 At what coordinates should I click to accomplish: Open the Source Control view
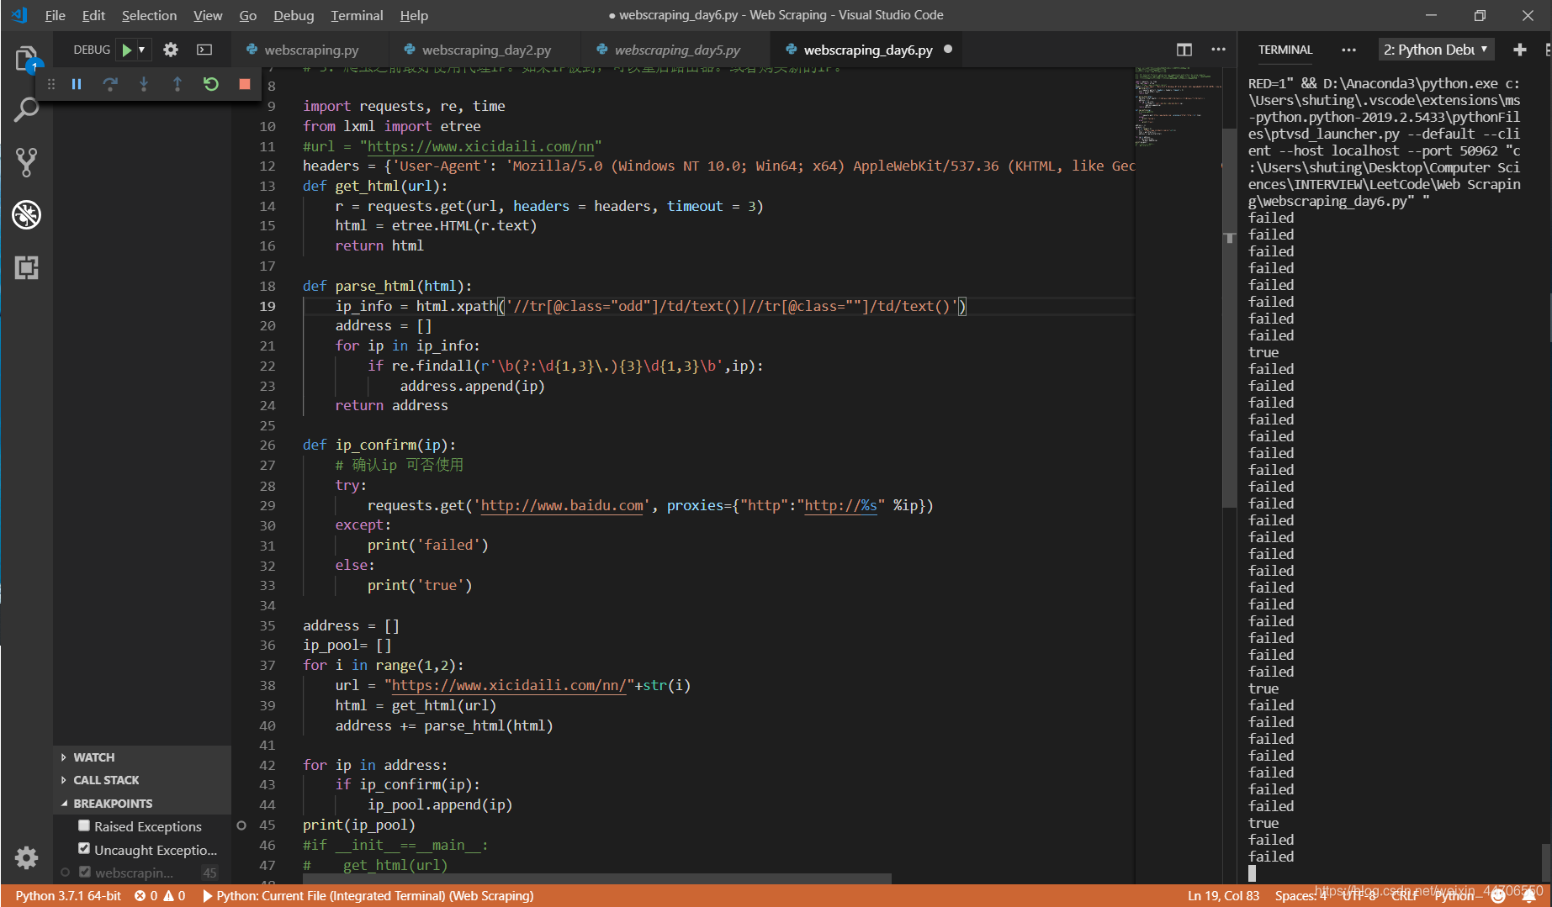click(26, 162)
